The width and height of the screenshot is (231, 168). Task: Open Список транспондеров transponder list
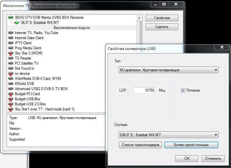[x=141, y=145]
